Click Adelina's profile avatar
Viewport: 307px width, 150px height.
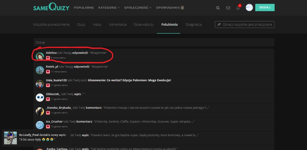40,56
